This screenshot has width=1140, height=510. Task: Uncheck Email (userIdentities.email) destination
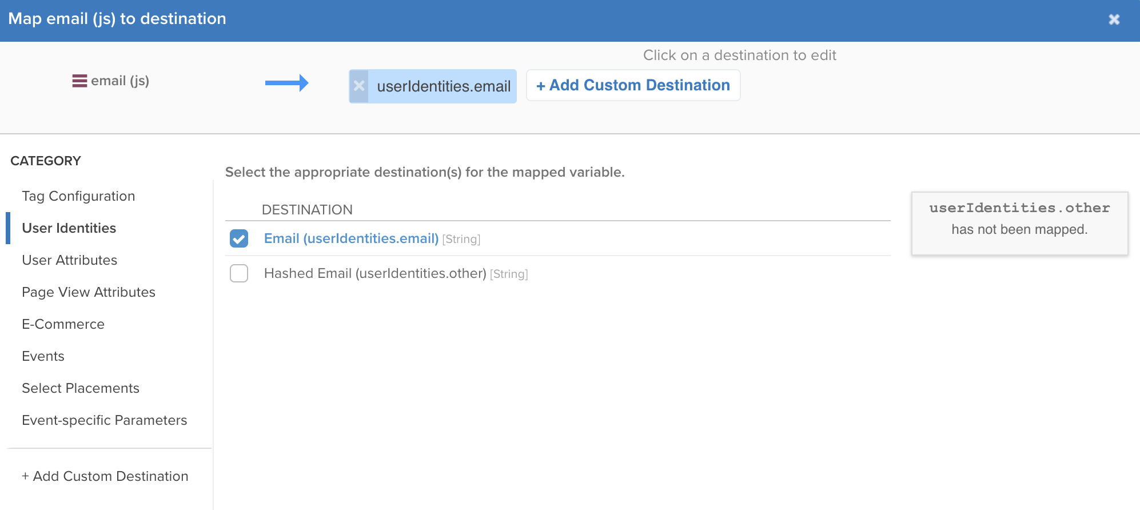pos(238,238)
